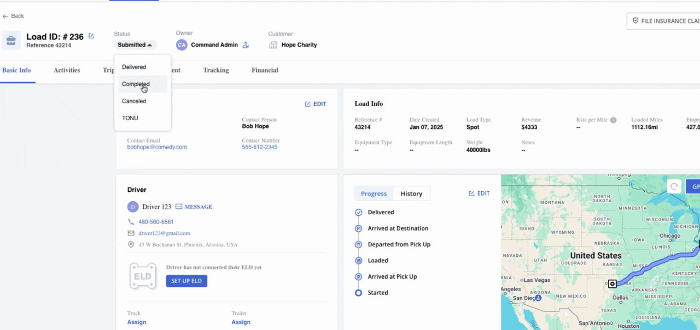Click the Started progress step marker
700x330 pixels.
point(358,293)
